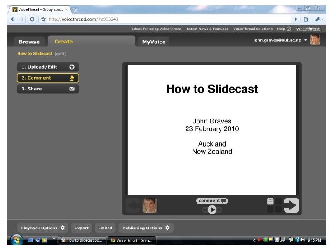329x247 pixels.
Task: Open step 3. Share with envelope icon
Action: (47, 89)
